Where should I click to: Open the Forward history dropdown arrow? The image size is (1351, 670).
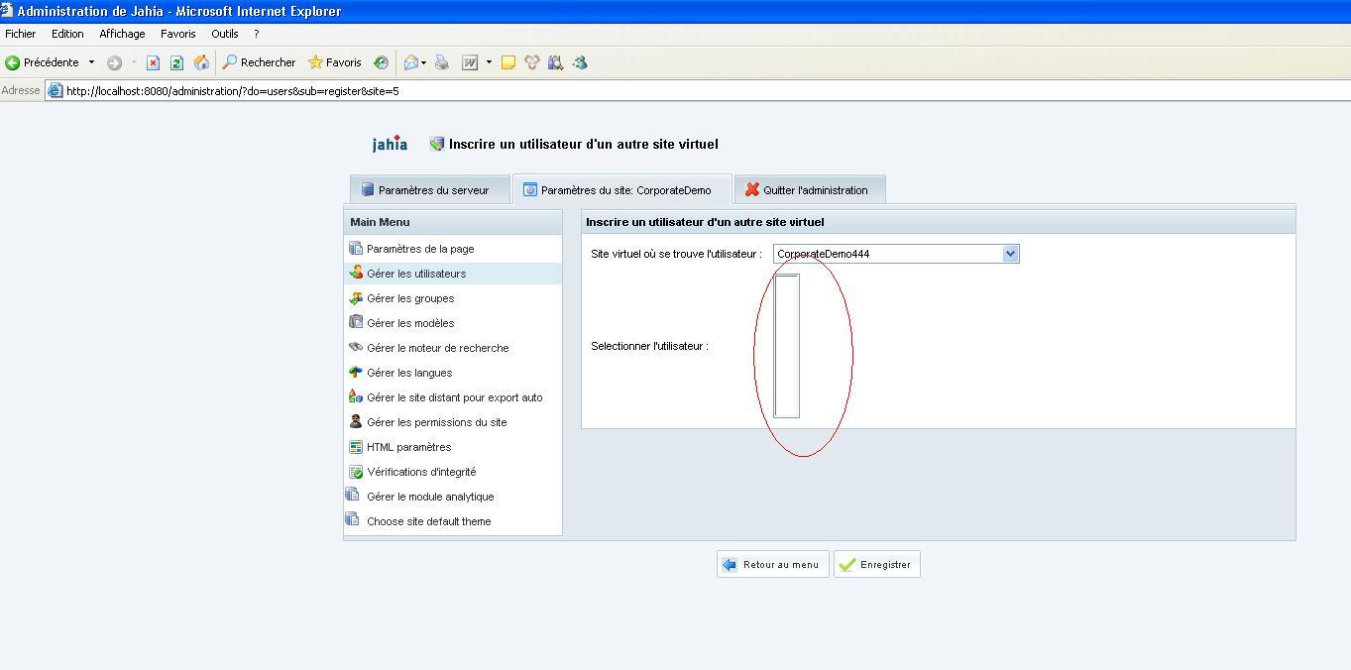click(134, 62)
